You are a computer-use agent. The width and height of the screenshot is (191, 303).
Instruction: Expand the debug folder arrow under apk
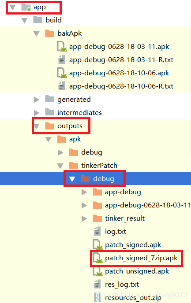60,153
